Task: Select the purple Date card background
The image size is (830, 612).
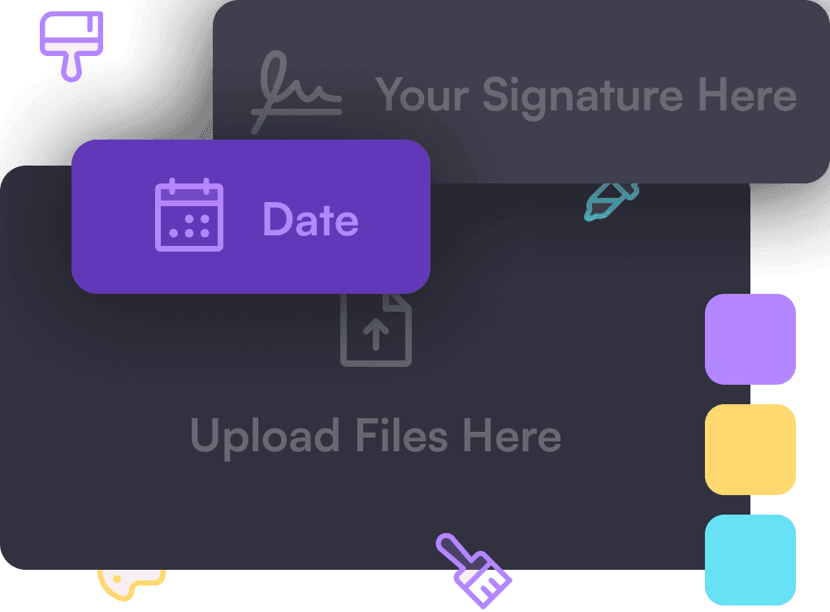Action: [x=251, y=217]
